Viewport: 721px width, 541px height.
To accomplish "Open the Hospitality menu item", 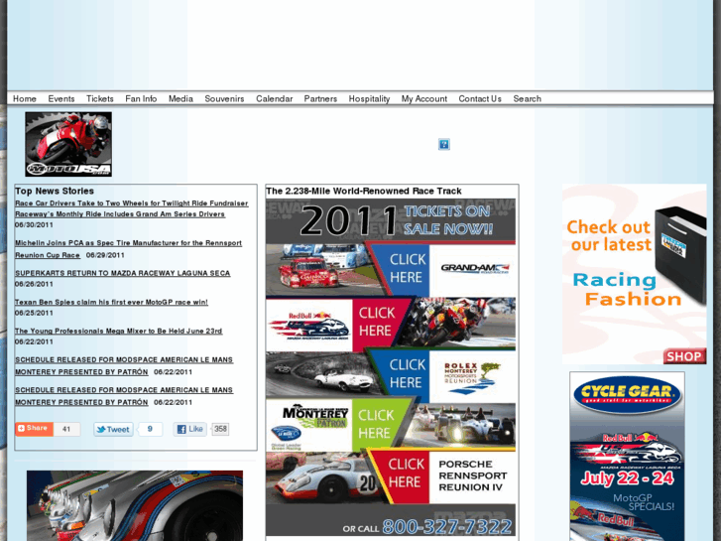I will tap(369, 98).
